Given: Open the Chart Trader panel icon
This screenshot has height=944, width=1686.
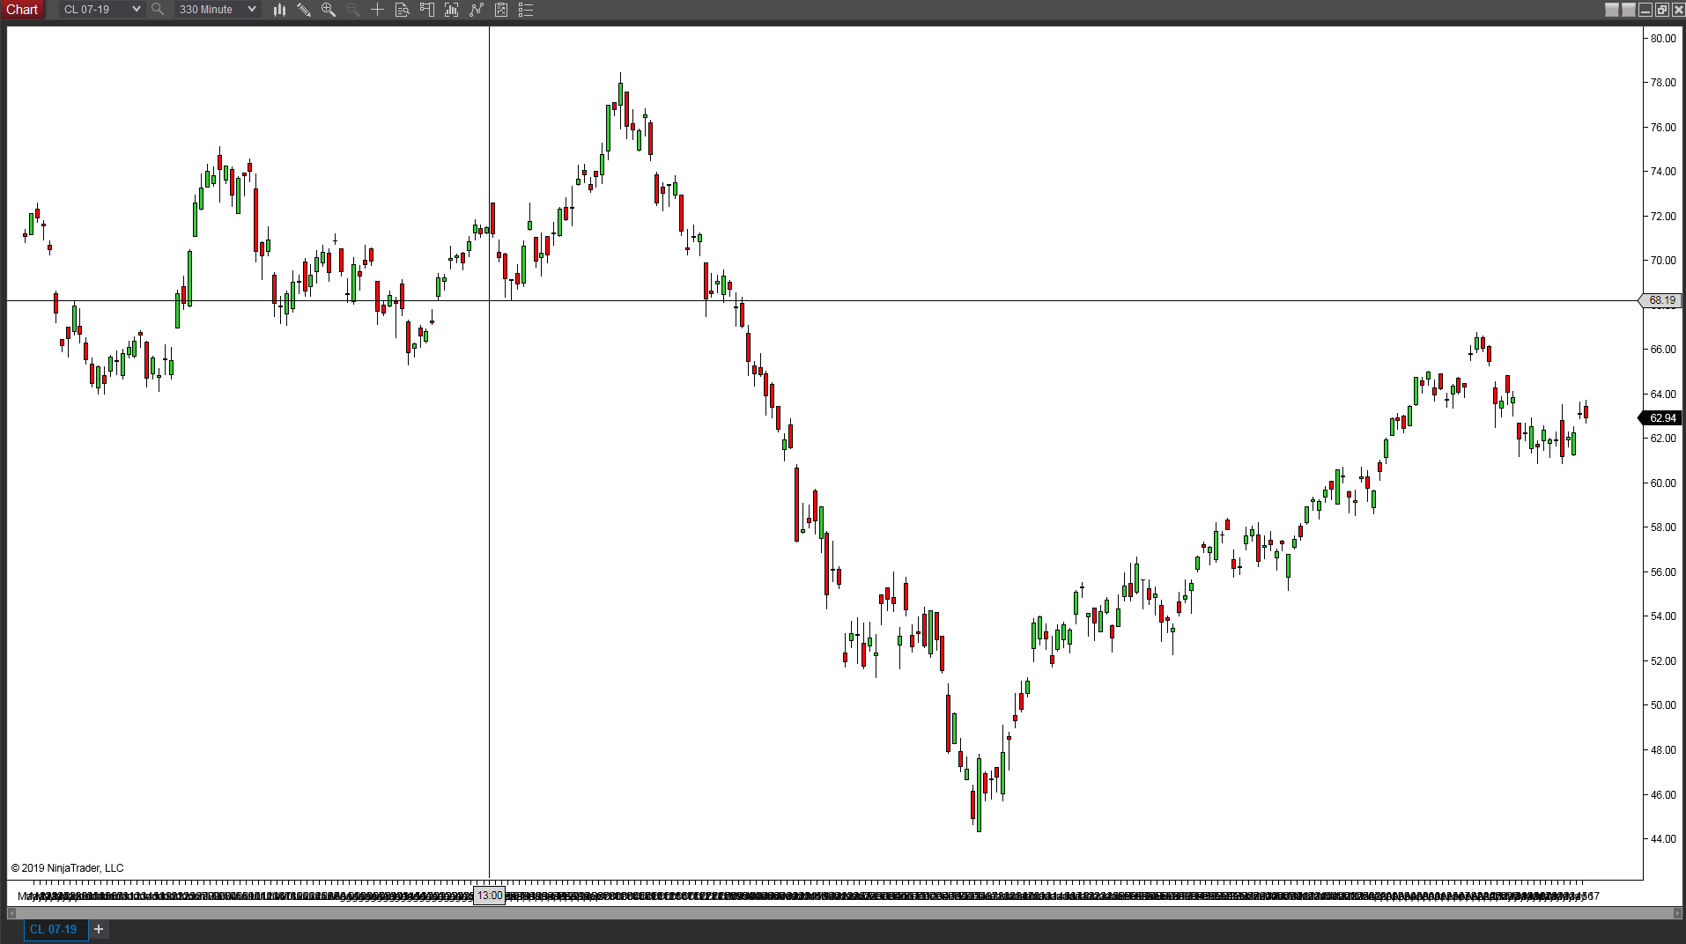Looking at the screenshot, I should pos(427,10).
